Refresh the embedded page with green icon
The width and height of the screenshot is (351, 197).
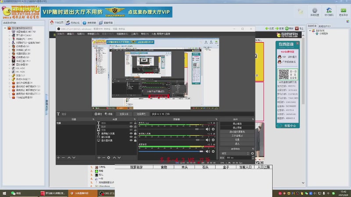point(289,28)
